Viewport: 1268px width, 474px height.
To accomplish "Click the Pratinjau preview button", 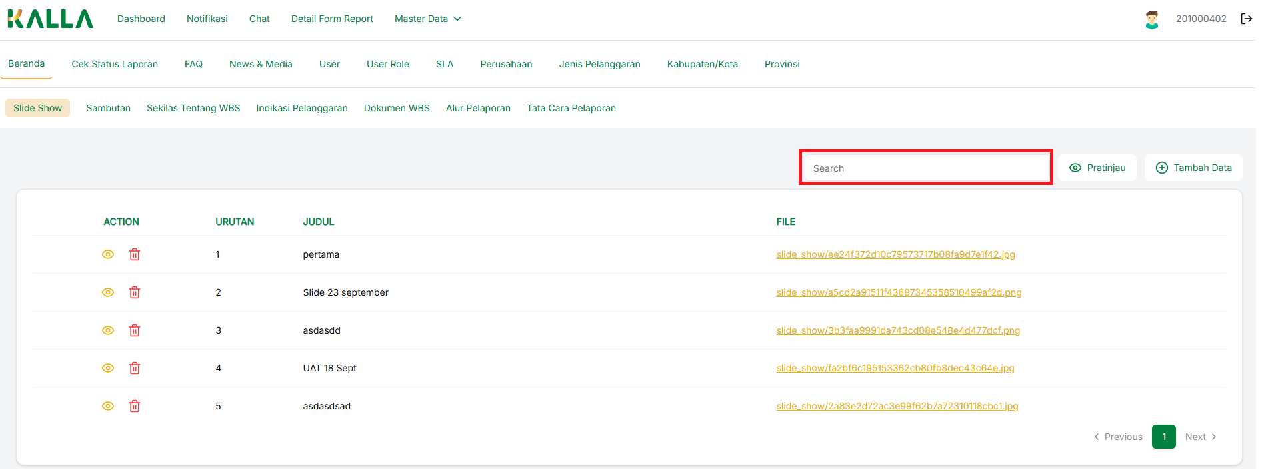I will click(x=1097, y=168).
